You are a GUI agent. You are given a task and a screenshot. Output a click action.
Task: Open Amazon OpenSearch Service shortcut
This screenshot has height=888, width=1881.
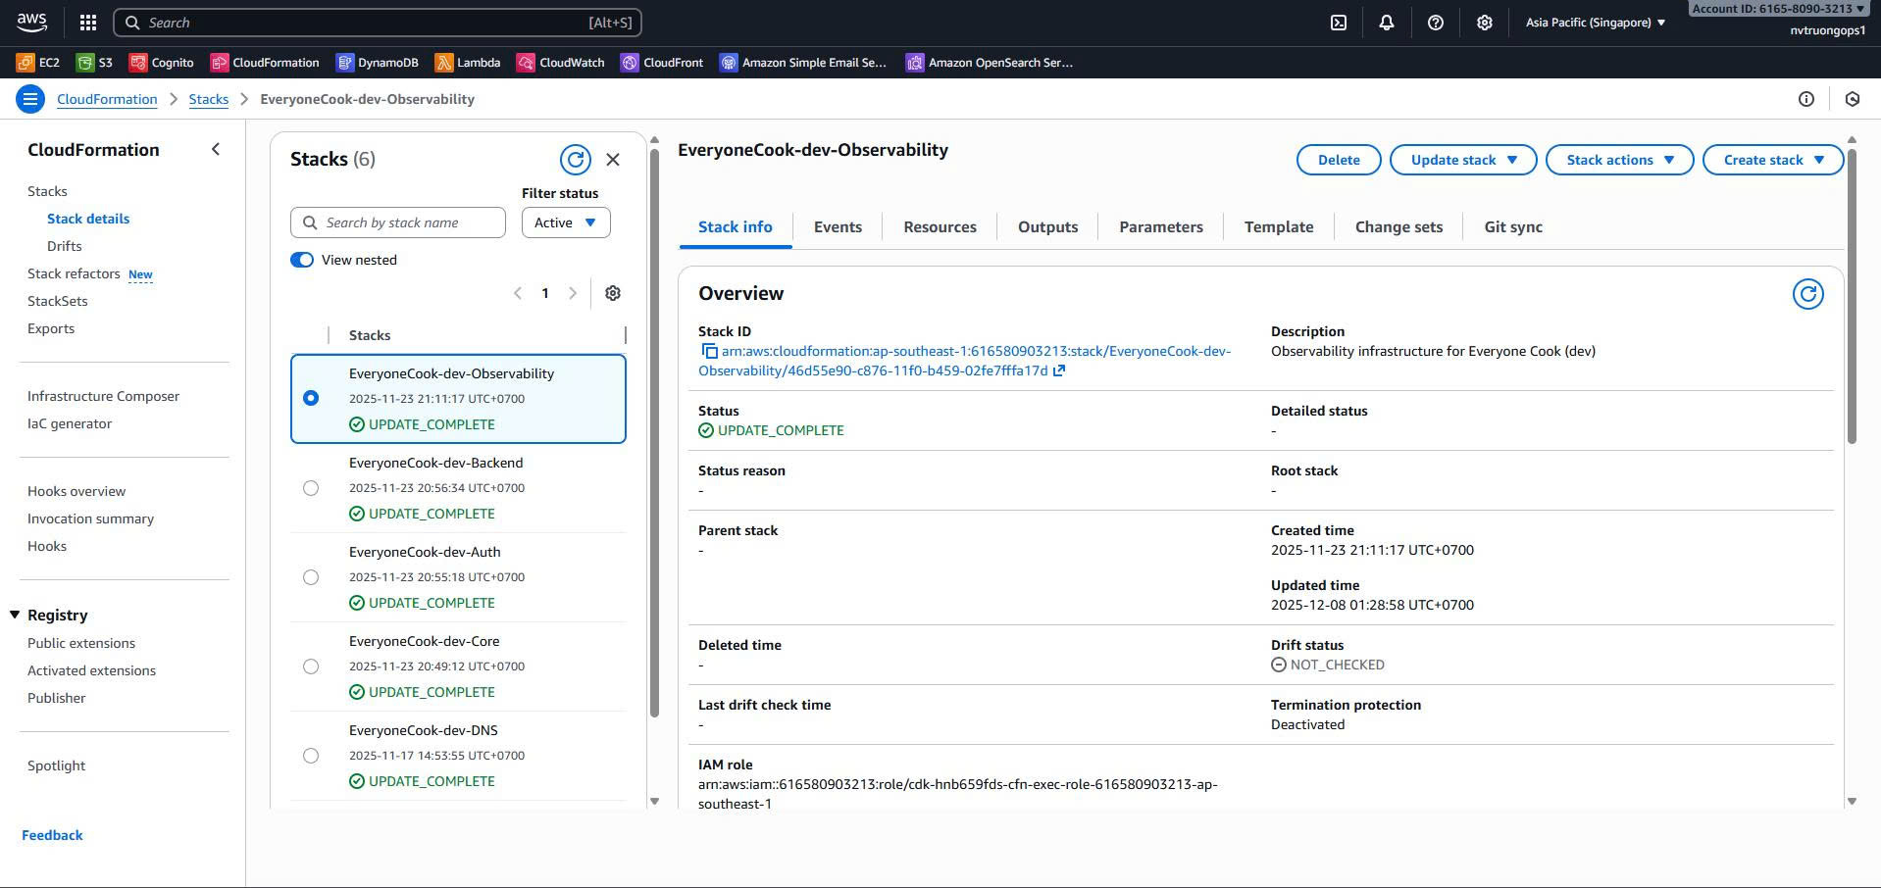(990, 63)
